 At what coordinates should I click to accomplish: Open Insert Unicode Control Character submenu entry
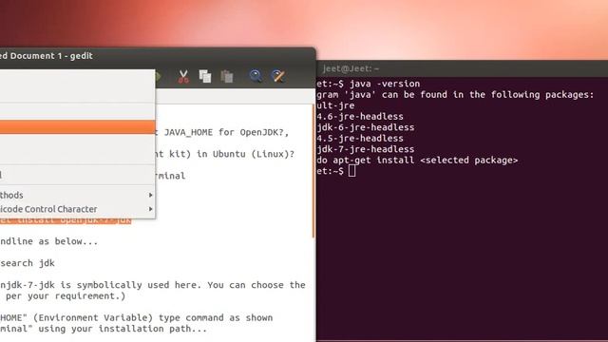(78, 209)
